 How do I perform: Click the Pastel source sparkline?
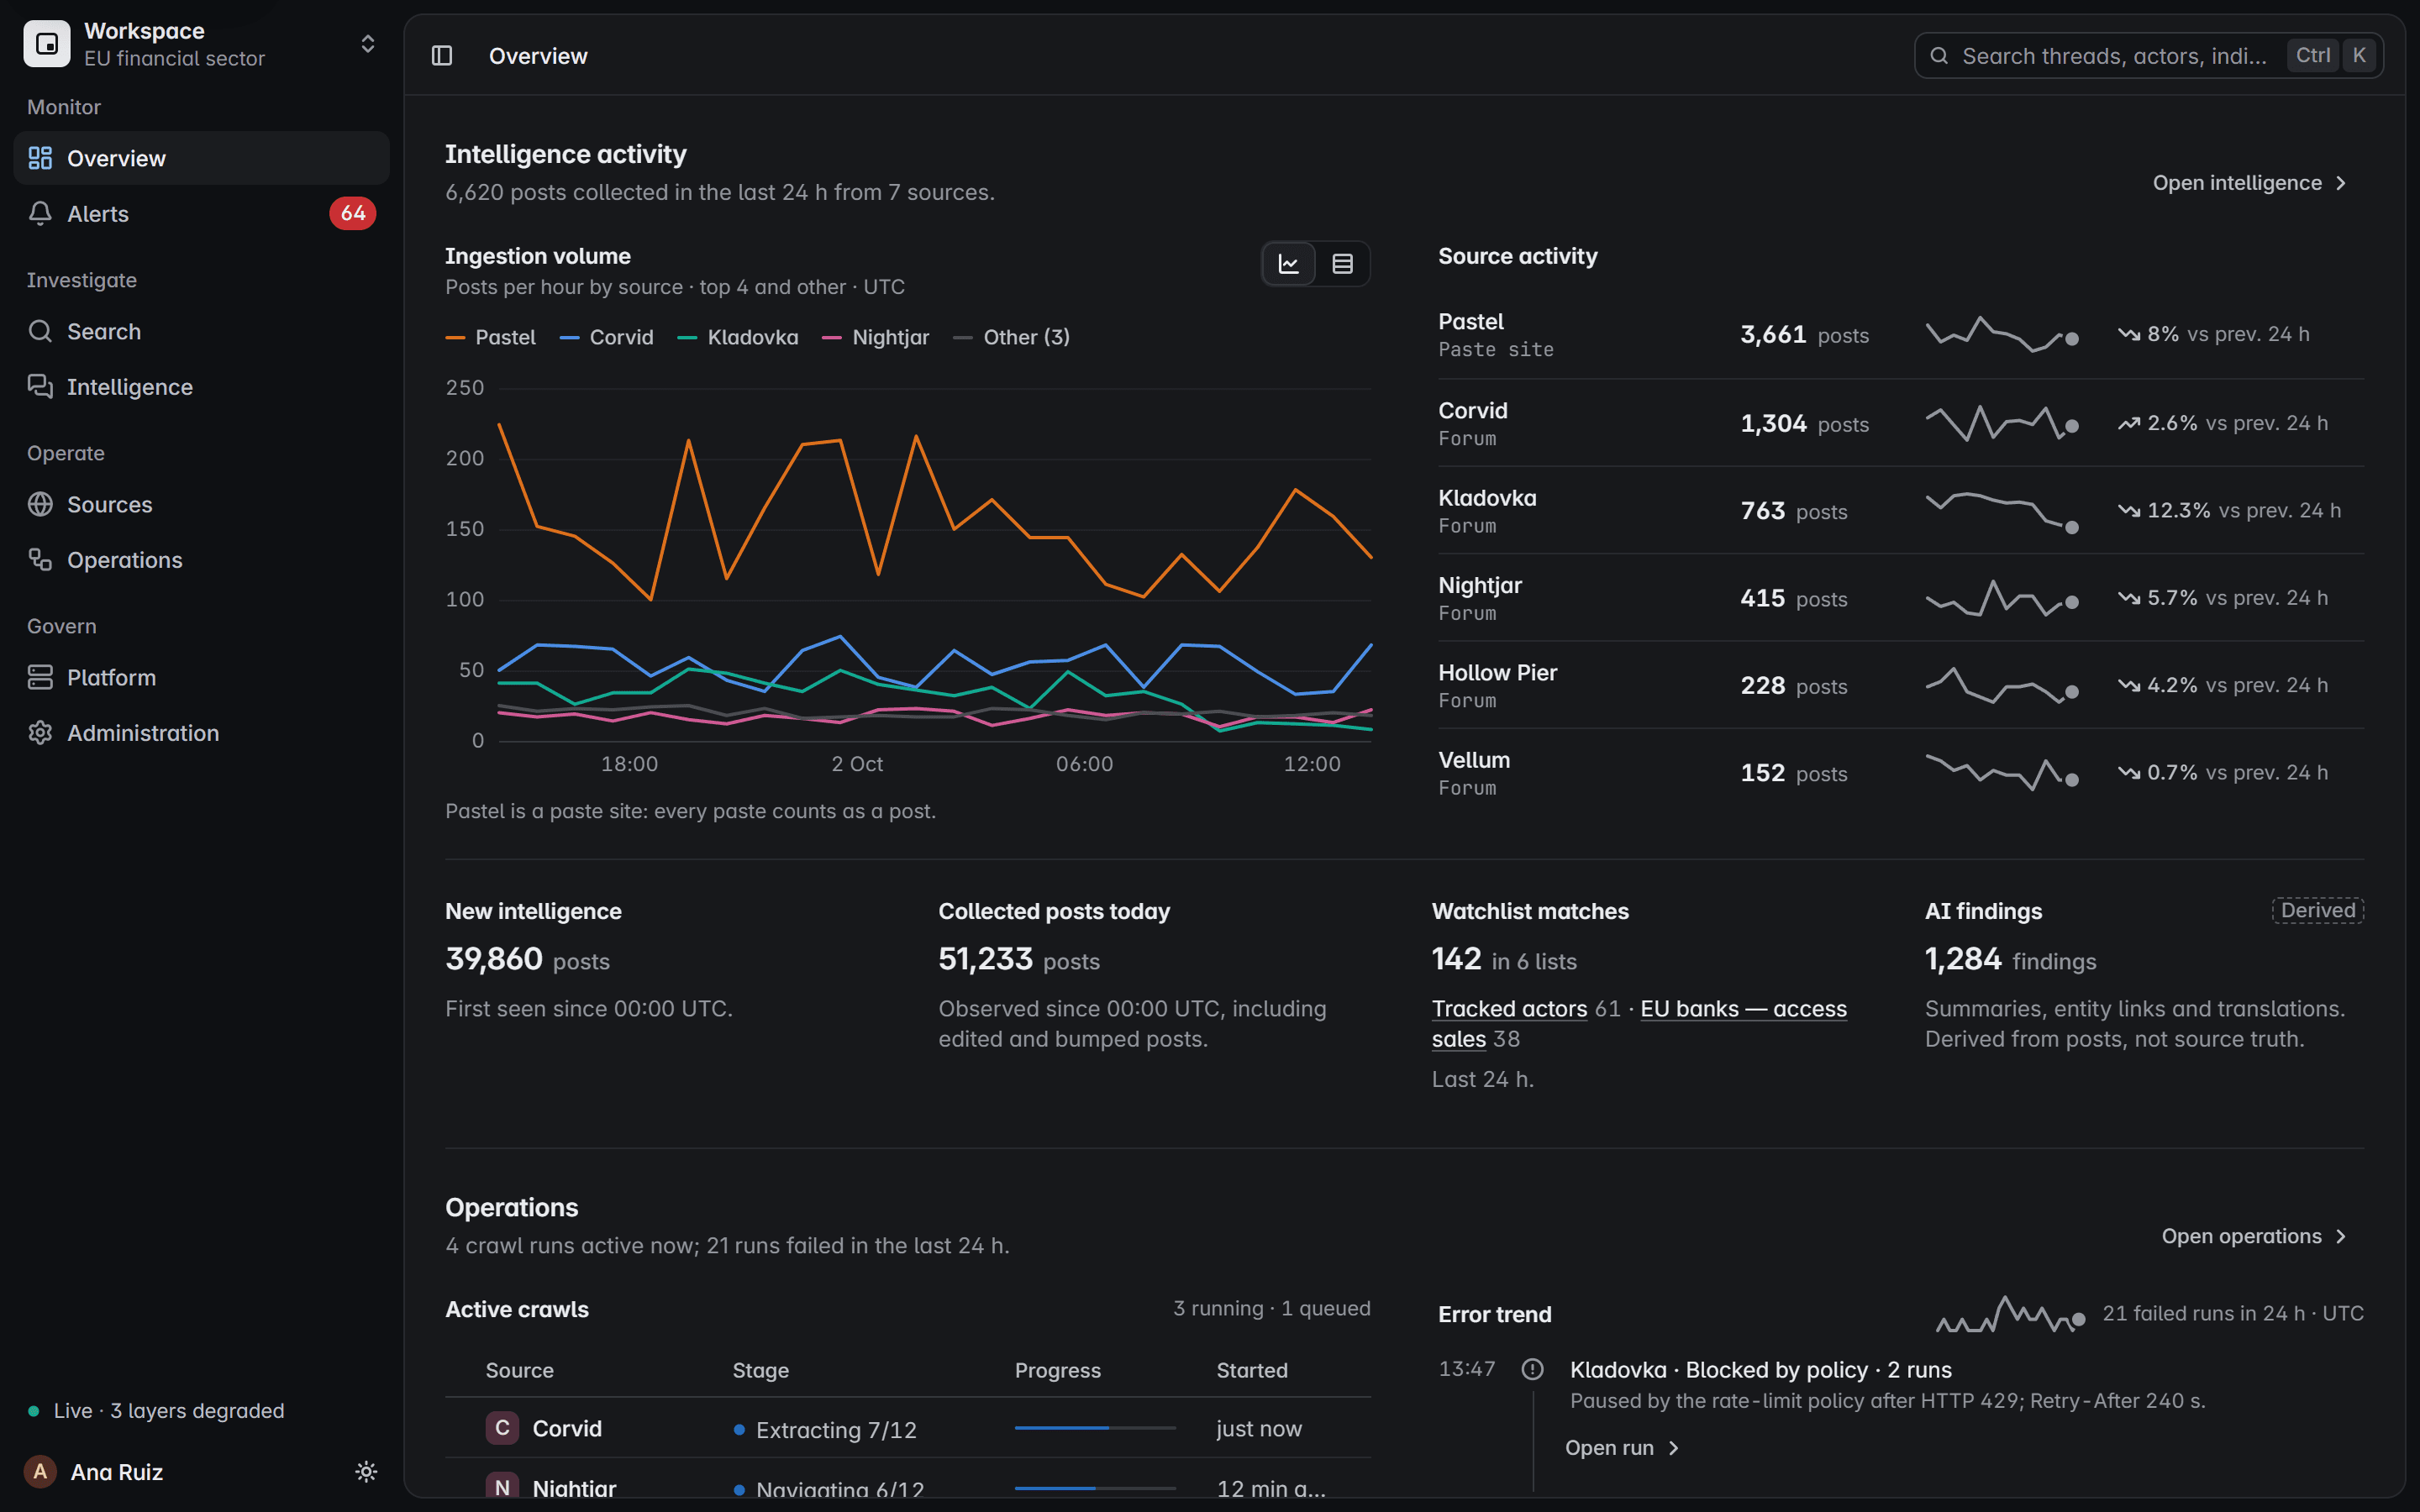pyautogui.click(x=2002, y=334)
